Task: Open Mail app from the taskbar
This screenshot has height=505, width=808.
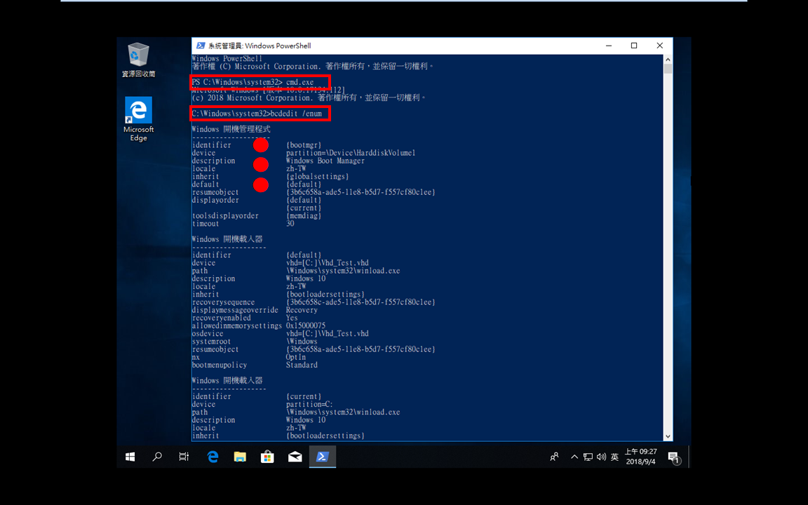Action: pyautogui.click(x=295, y=457)
